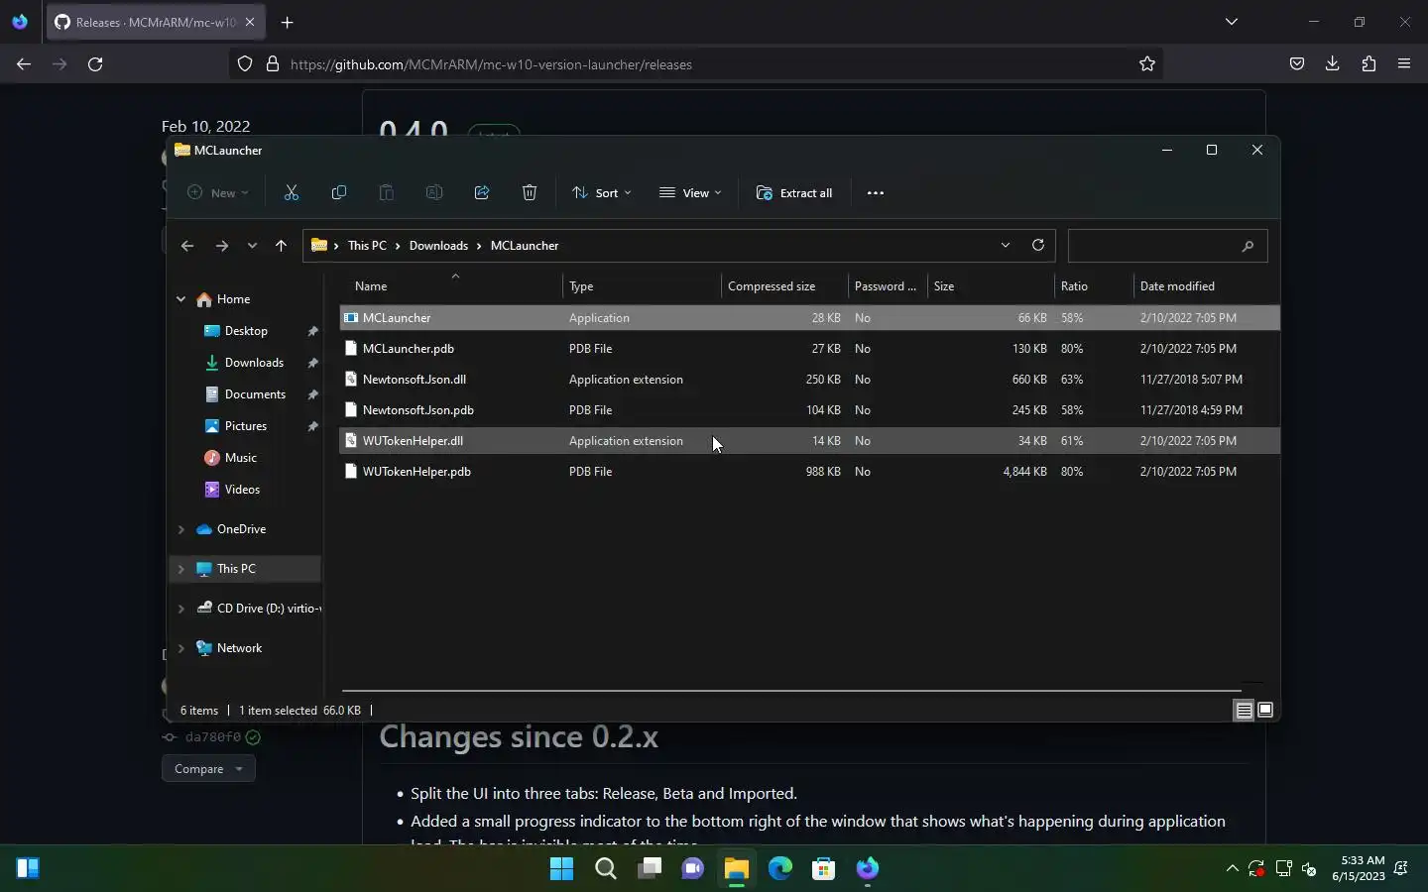Image resolution: width=1428 pixels, height=892 pixels.
Task: Select the MCLauncher.pdb file
Action: pos(809,349)
